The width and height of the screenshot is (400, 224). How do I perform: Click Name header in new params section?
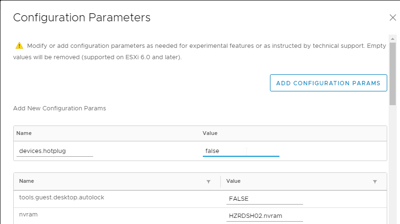click(24, 134)
